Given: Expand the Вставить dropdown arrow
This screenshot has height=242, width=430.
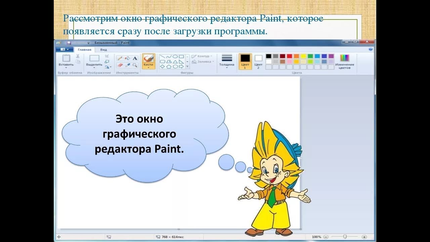Looking at the screenshot, I should 66,68.
